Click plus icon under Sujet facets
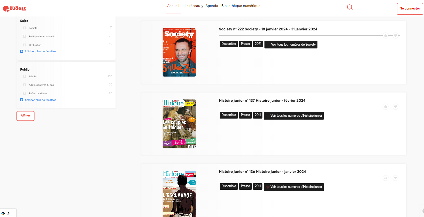The image size is (424, 217). (22, 51)
